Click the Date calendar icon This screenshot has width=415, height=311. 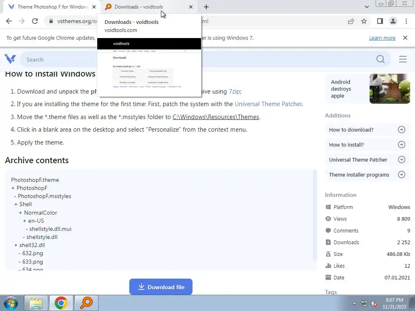click(328, 277)
